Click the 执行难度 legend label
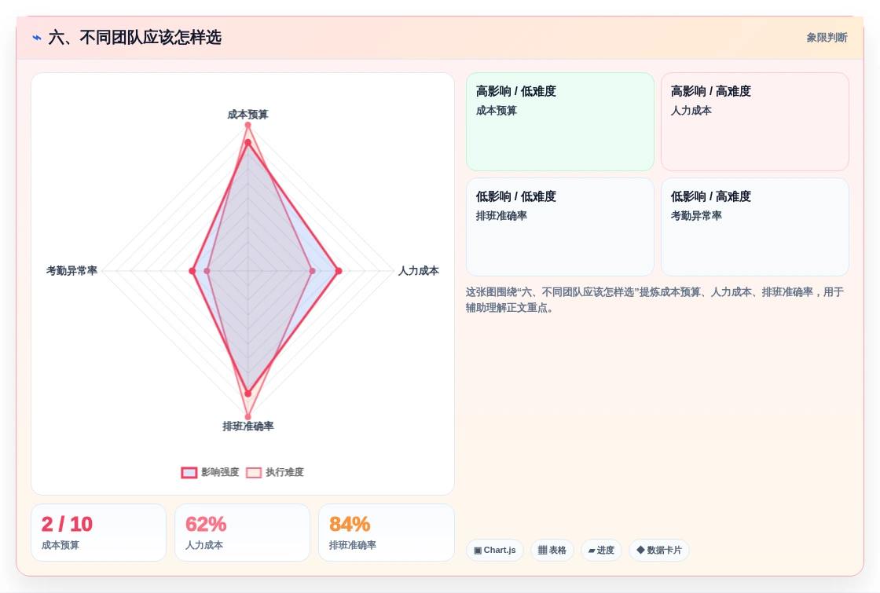Screen dimensions: 880x593 [x=284, y=472]
